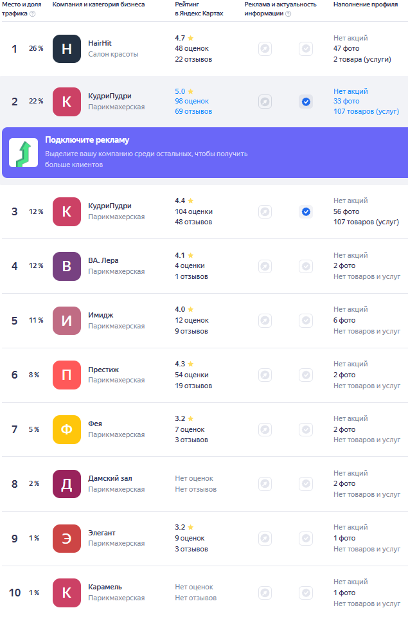Screen dimensions: 408x617
Task: Open the Карамель company name
Action: [x=105, y=587]
